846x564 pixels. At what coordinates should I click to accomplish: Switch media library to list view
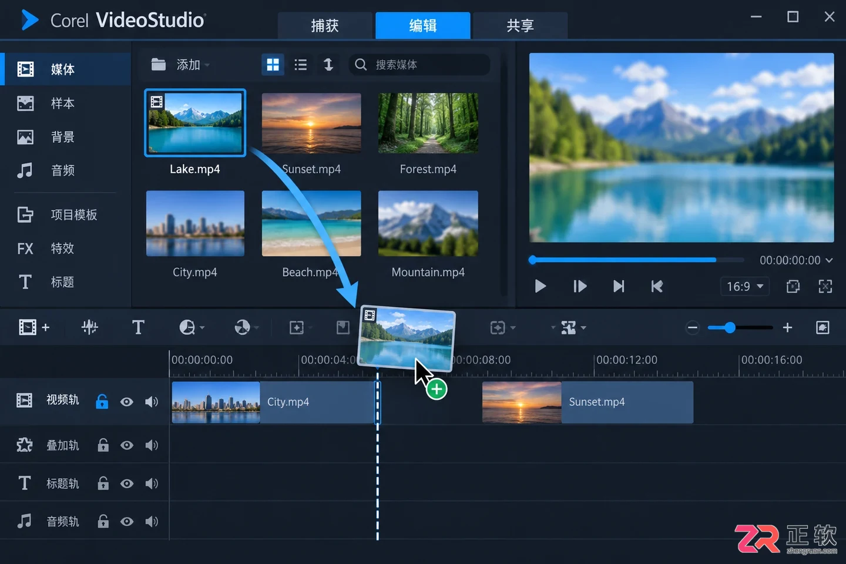pos(301,65)
